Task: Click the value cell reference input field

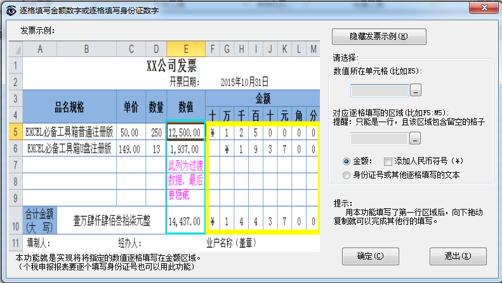Action: (375, 90)
